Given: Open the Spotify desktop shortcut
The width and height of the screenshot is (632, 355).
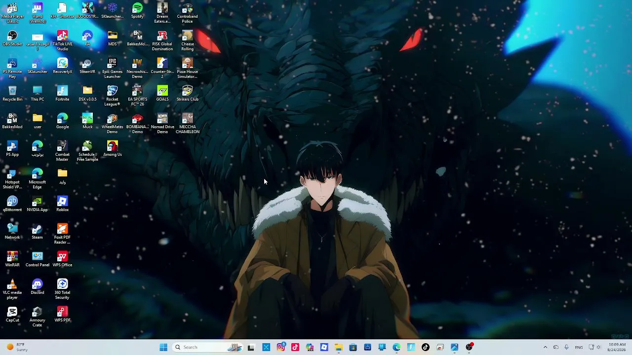Looking at the screenshot, I should coord(137,11).
